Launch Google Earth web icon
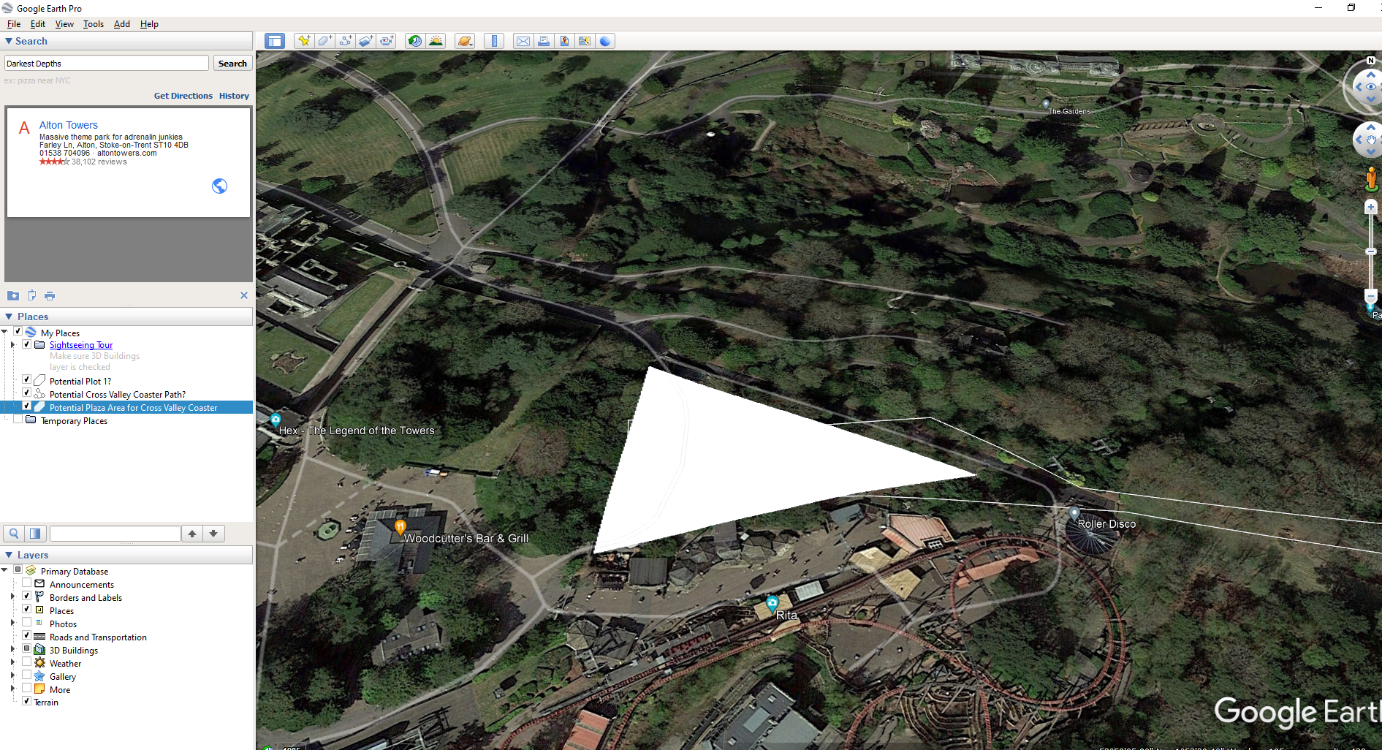The image size is (1382, 750). [x=605, y=41]
